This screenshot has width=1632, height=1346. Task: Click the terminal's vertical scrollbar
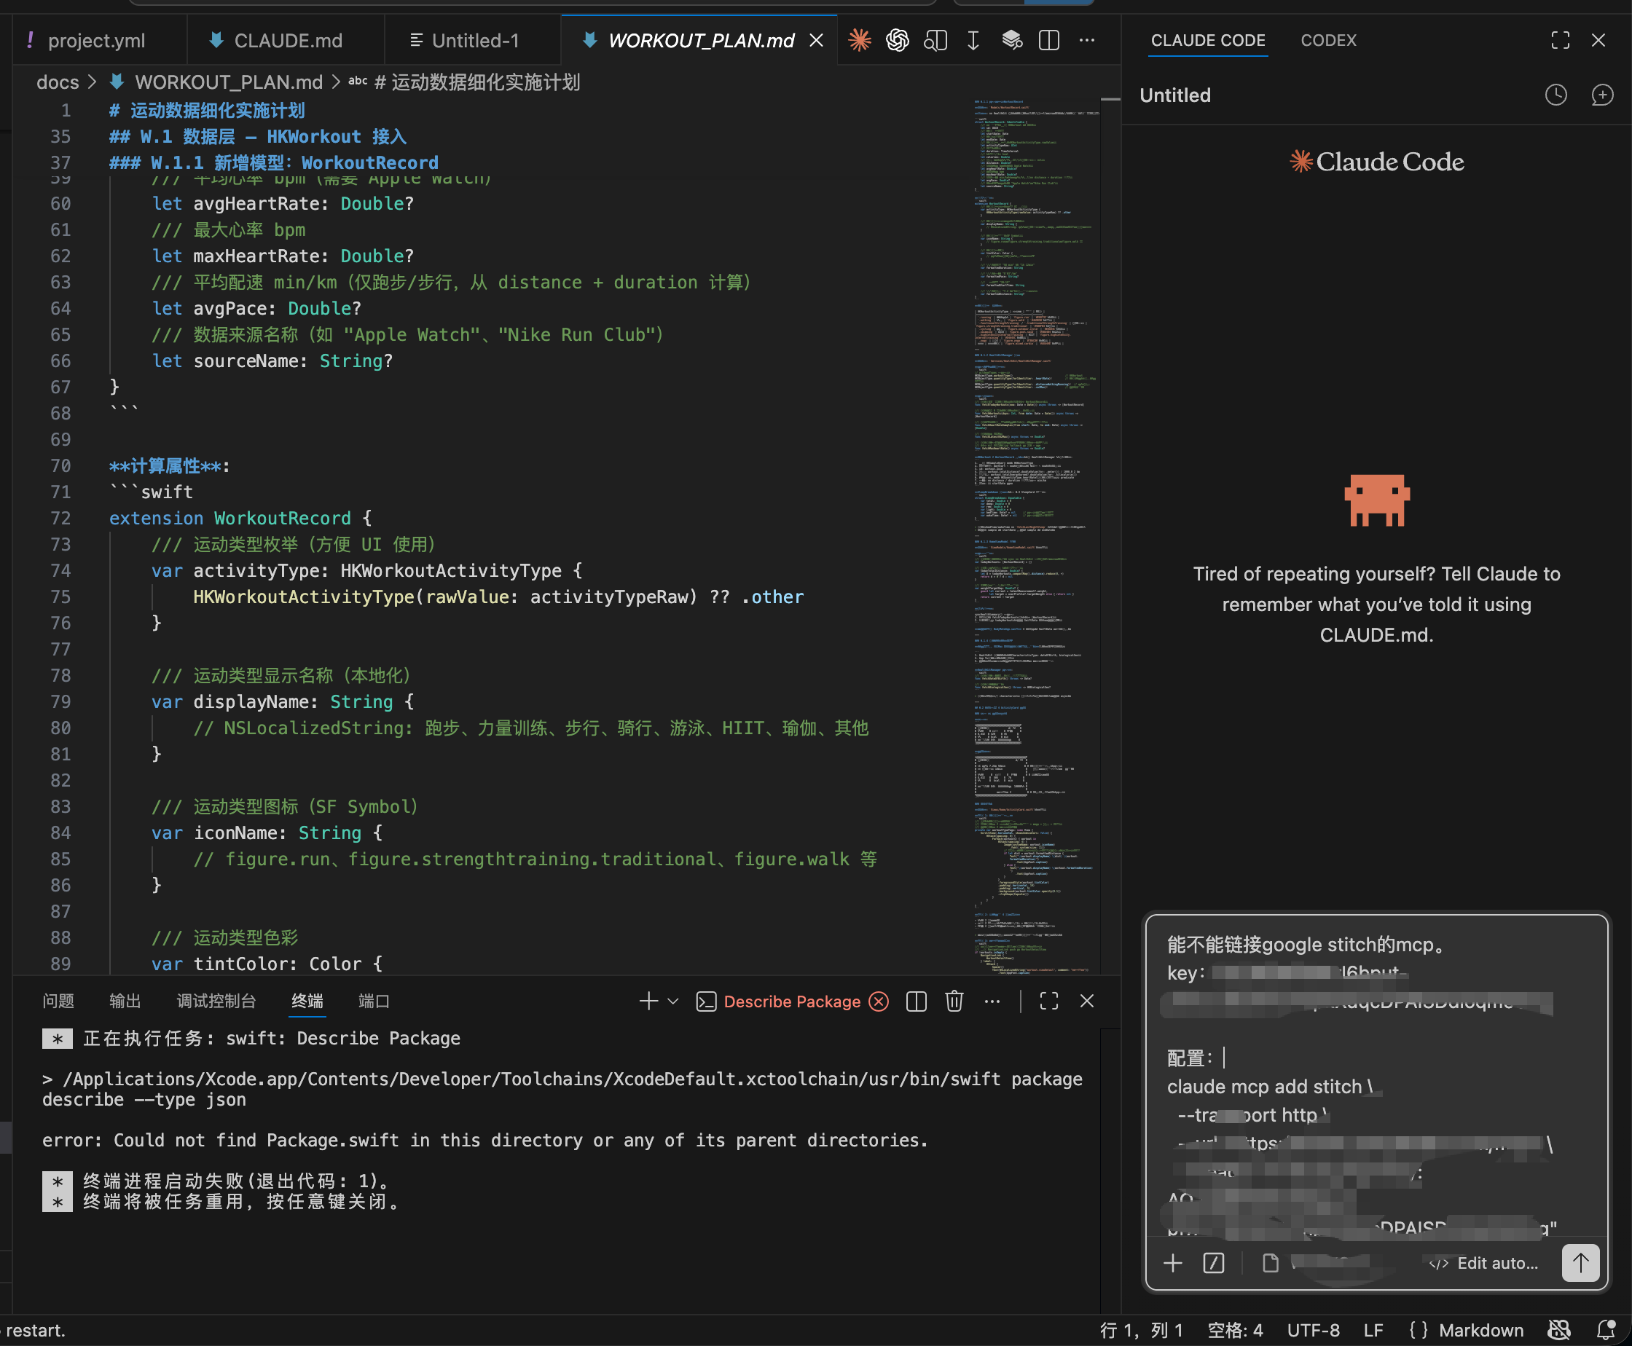[x=1110, y=1170]
